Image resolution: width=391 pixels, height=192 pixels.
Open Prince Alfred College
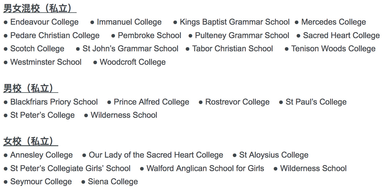tap(151, 102)
